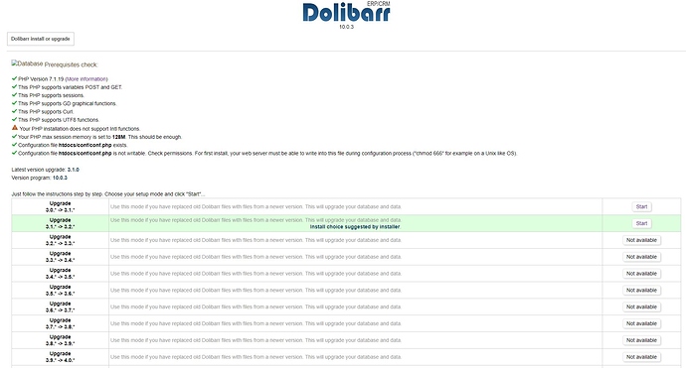
Task: Click Not available for upgrade 3.7.* to 3.8.*
Action: [x=641, y=323]
